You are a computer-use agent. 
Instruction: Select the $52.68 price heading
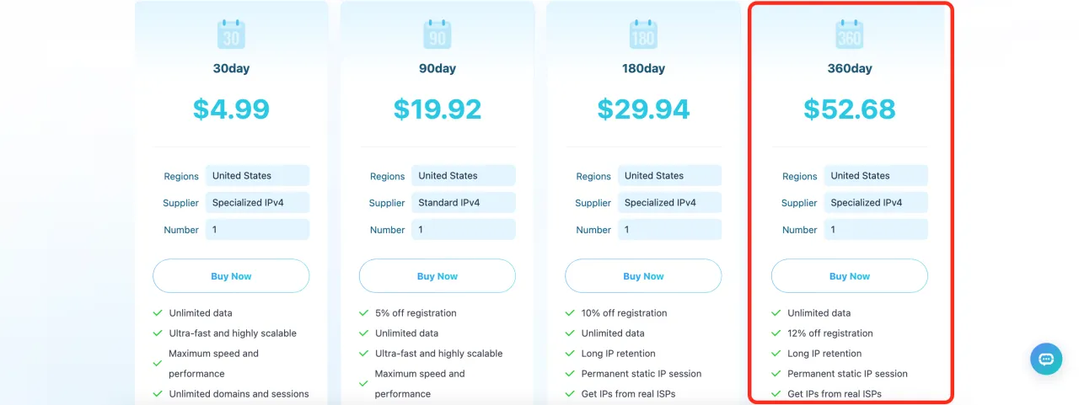point(849,109)
